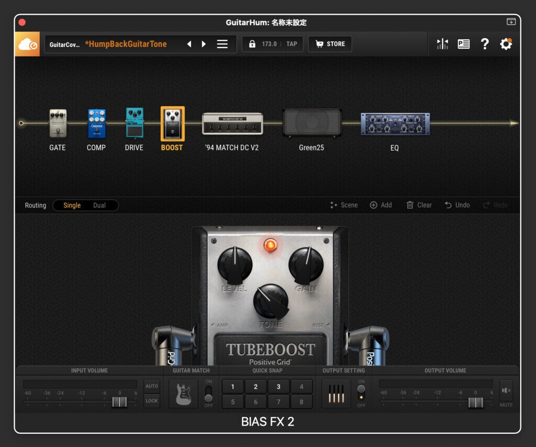Click the TONE knob on Tubeboost
The image size is (536, 447).
tap(271, 301)
